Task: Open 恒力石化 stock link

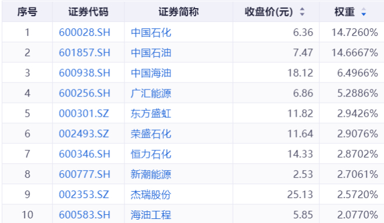Action: [151, 154]
